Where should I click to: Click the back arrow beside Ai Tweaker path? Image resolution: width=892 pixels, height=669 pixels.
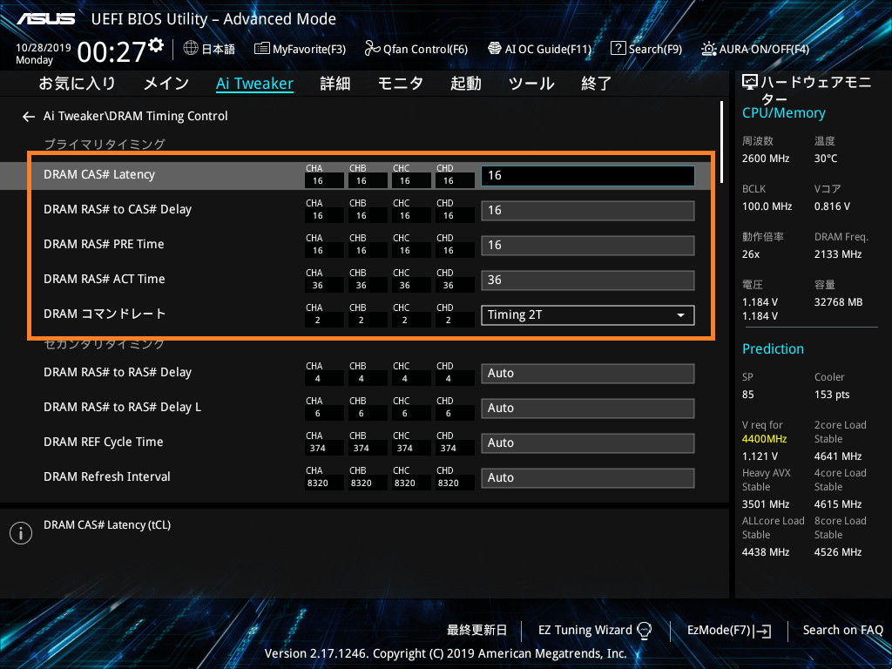(x=29, y=117)
